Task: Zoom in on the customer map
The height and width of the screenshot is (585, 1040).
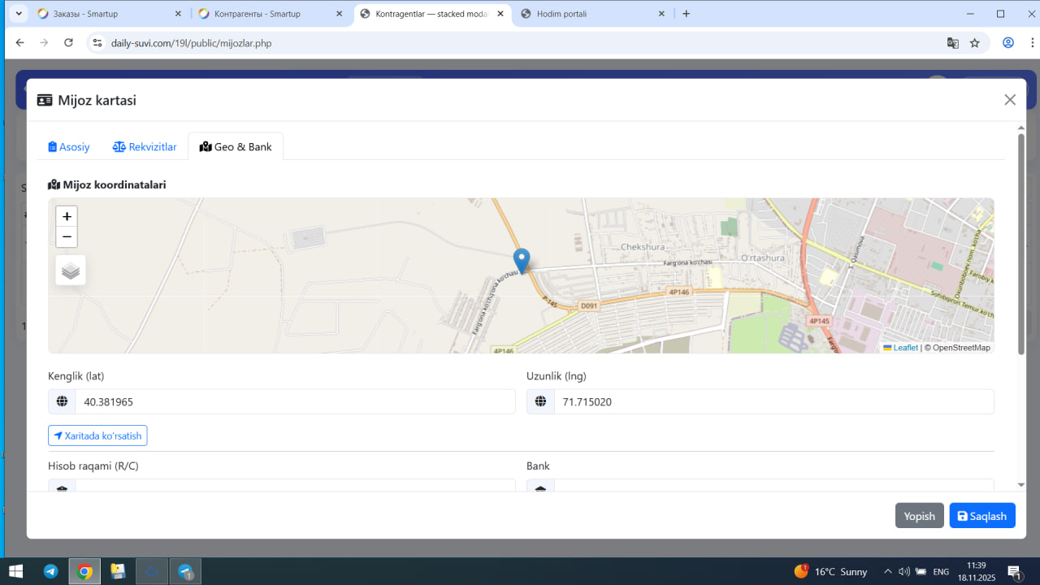Action: tap(67, 216)
